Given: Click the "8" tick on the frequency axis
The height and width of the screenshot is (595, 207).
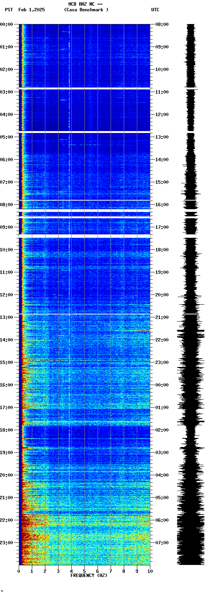Looking at the screenshot, I should pos(124,571).
